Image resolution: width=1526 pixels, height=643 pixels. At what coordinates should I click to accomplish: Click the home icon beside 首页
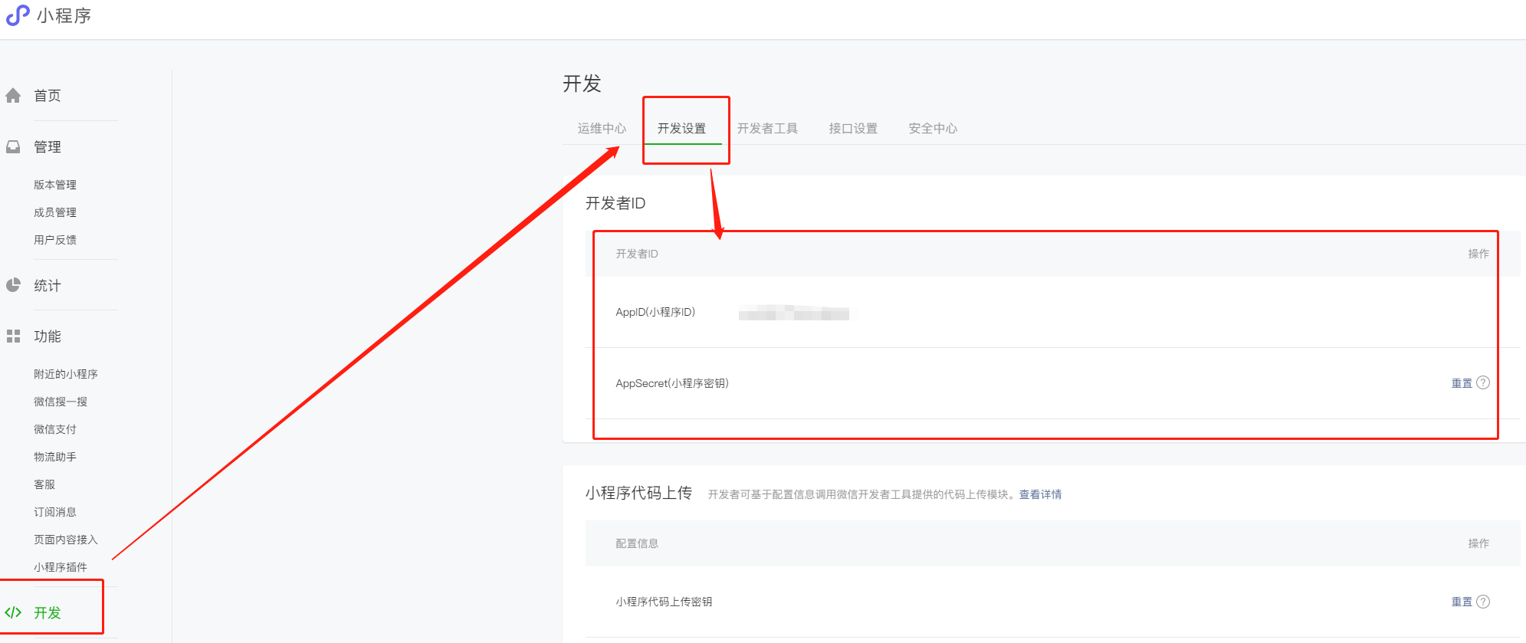[x=13, y=96]
